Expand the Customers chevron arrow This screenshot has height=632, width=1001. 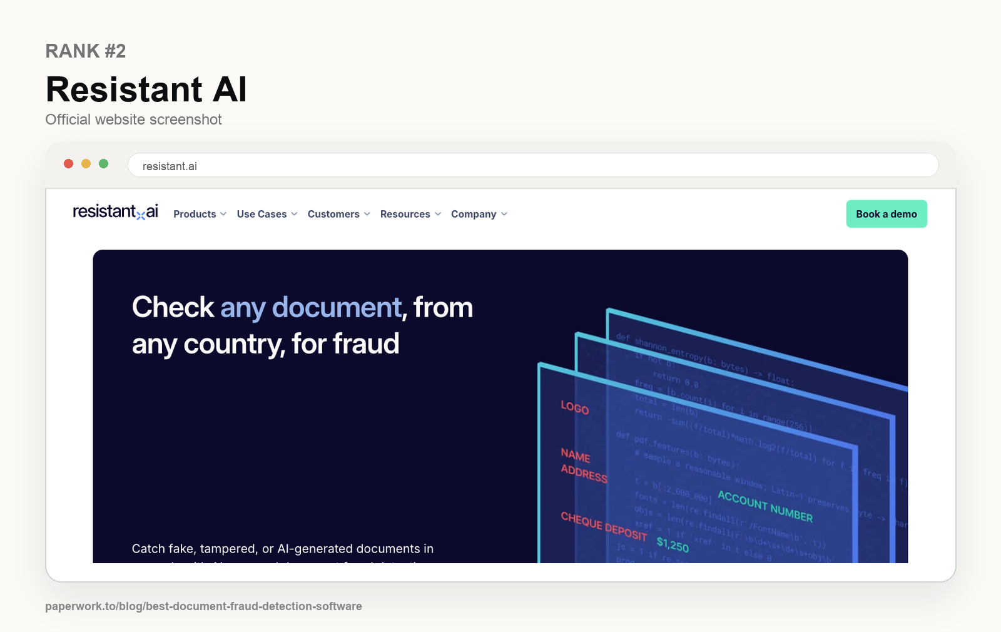(x=367, y=214)
